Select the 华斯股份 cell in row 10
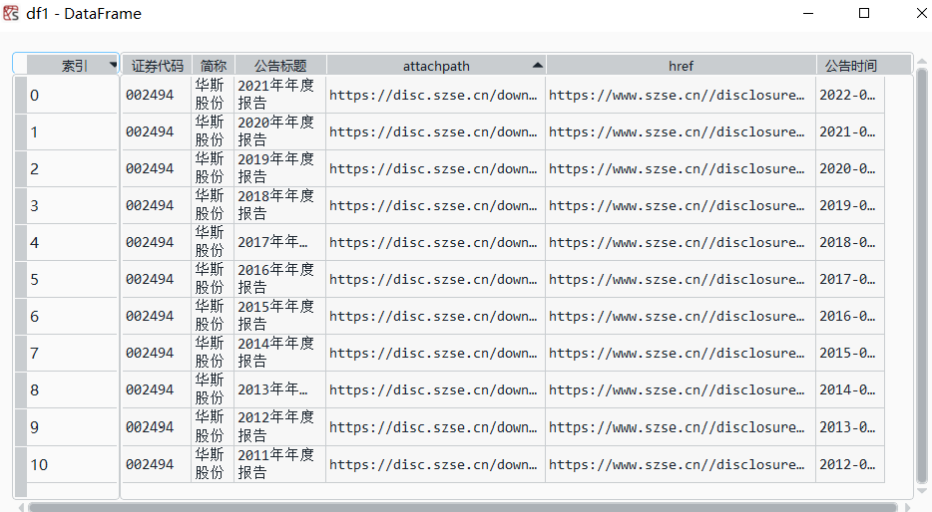The height and width of the screenshot is (512, 932). (213, 464)
